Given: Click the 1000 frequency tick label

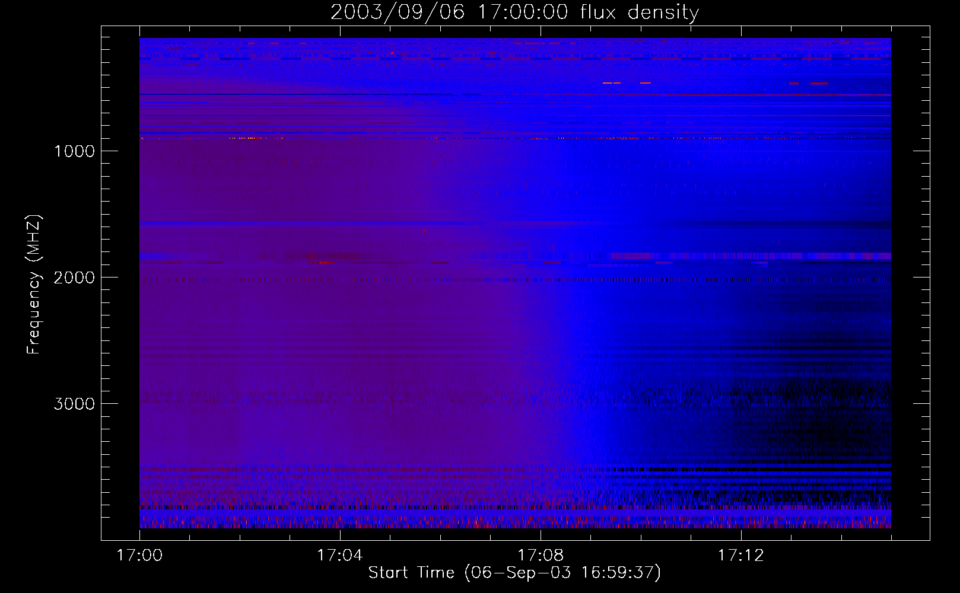Looking at the screenshot, I should (74, 151).
